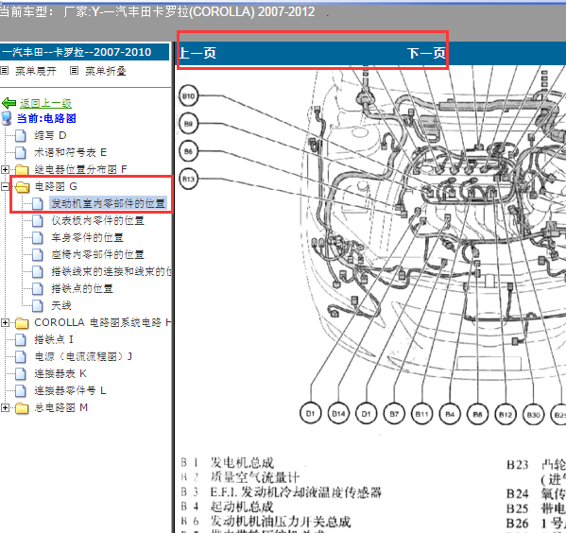This screenshot has height=533, width=566.
Task: Open 仪表板内零件的位置
Action: coord(98,220)
